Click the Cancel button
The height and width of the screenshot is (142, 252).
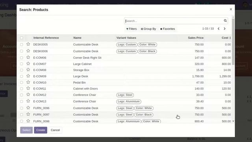click(x=55, y=130)
